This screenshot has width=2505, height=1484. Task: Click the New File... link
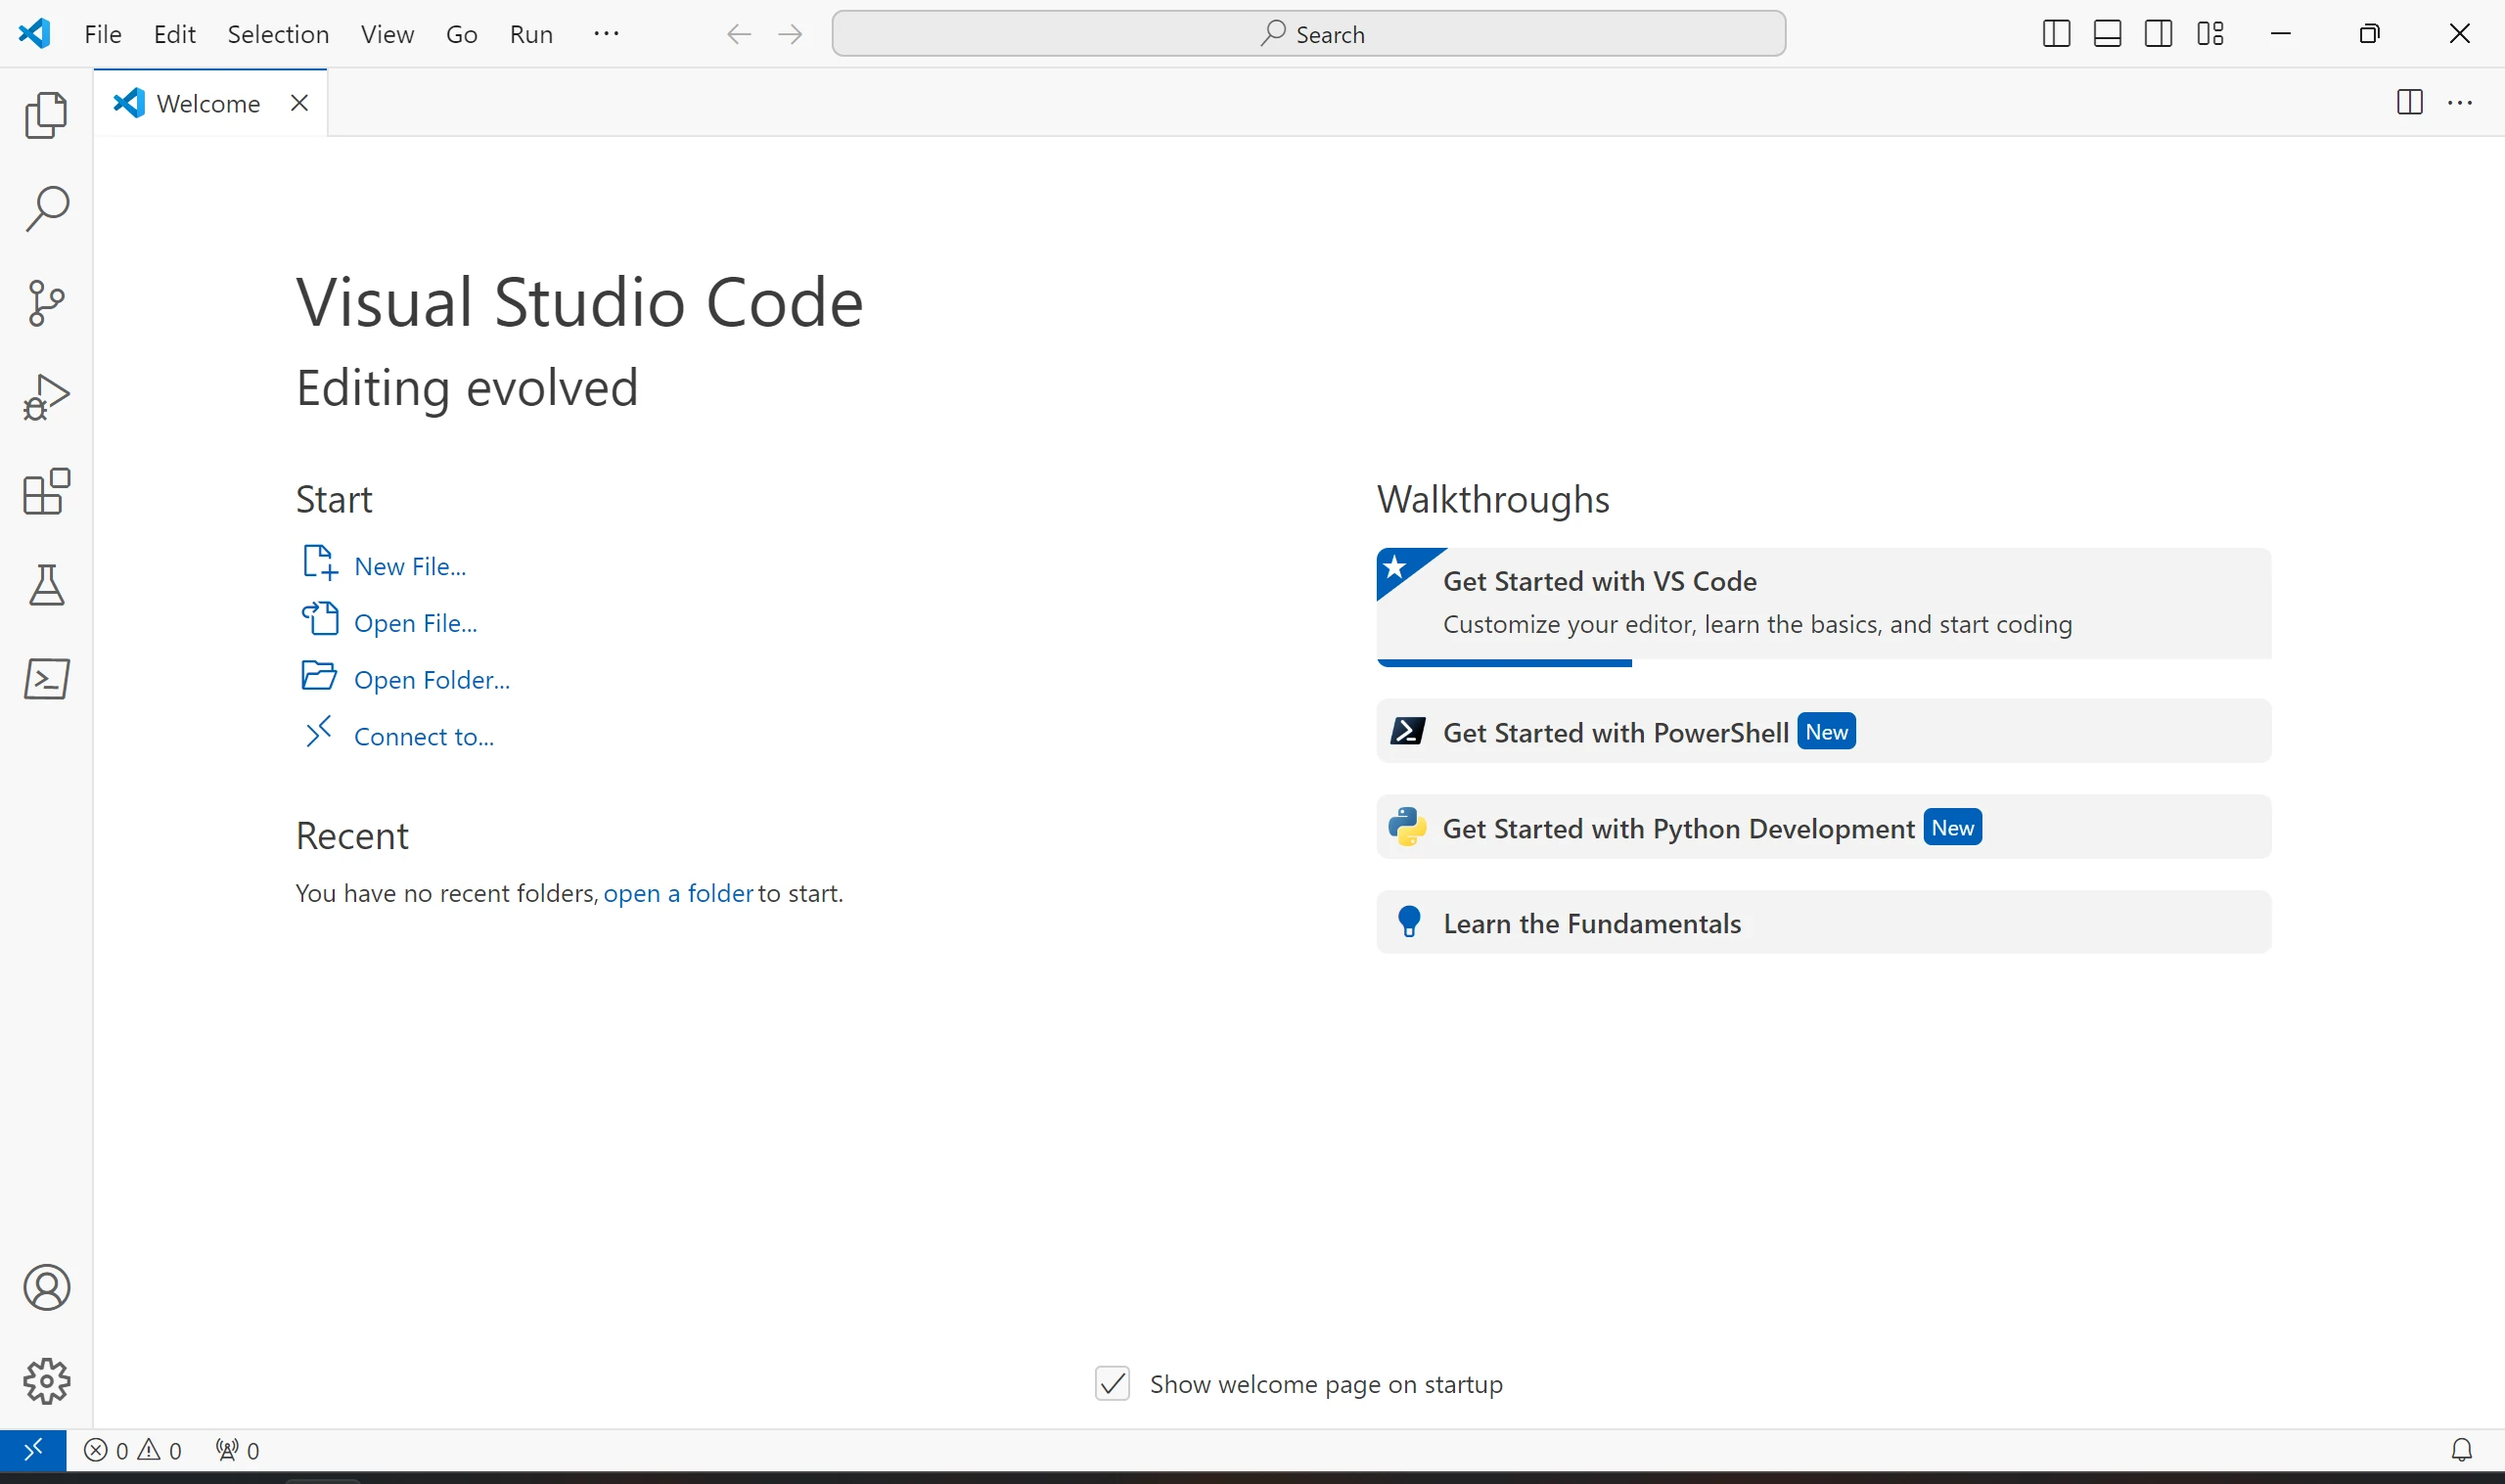[410, 566]
